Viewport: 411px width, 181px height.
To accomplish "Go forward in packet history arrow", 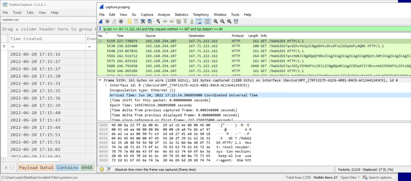I will pyautogui.click(x=172, y=22).
